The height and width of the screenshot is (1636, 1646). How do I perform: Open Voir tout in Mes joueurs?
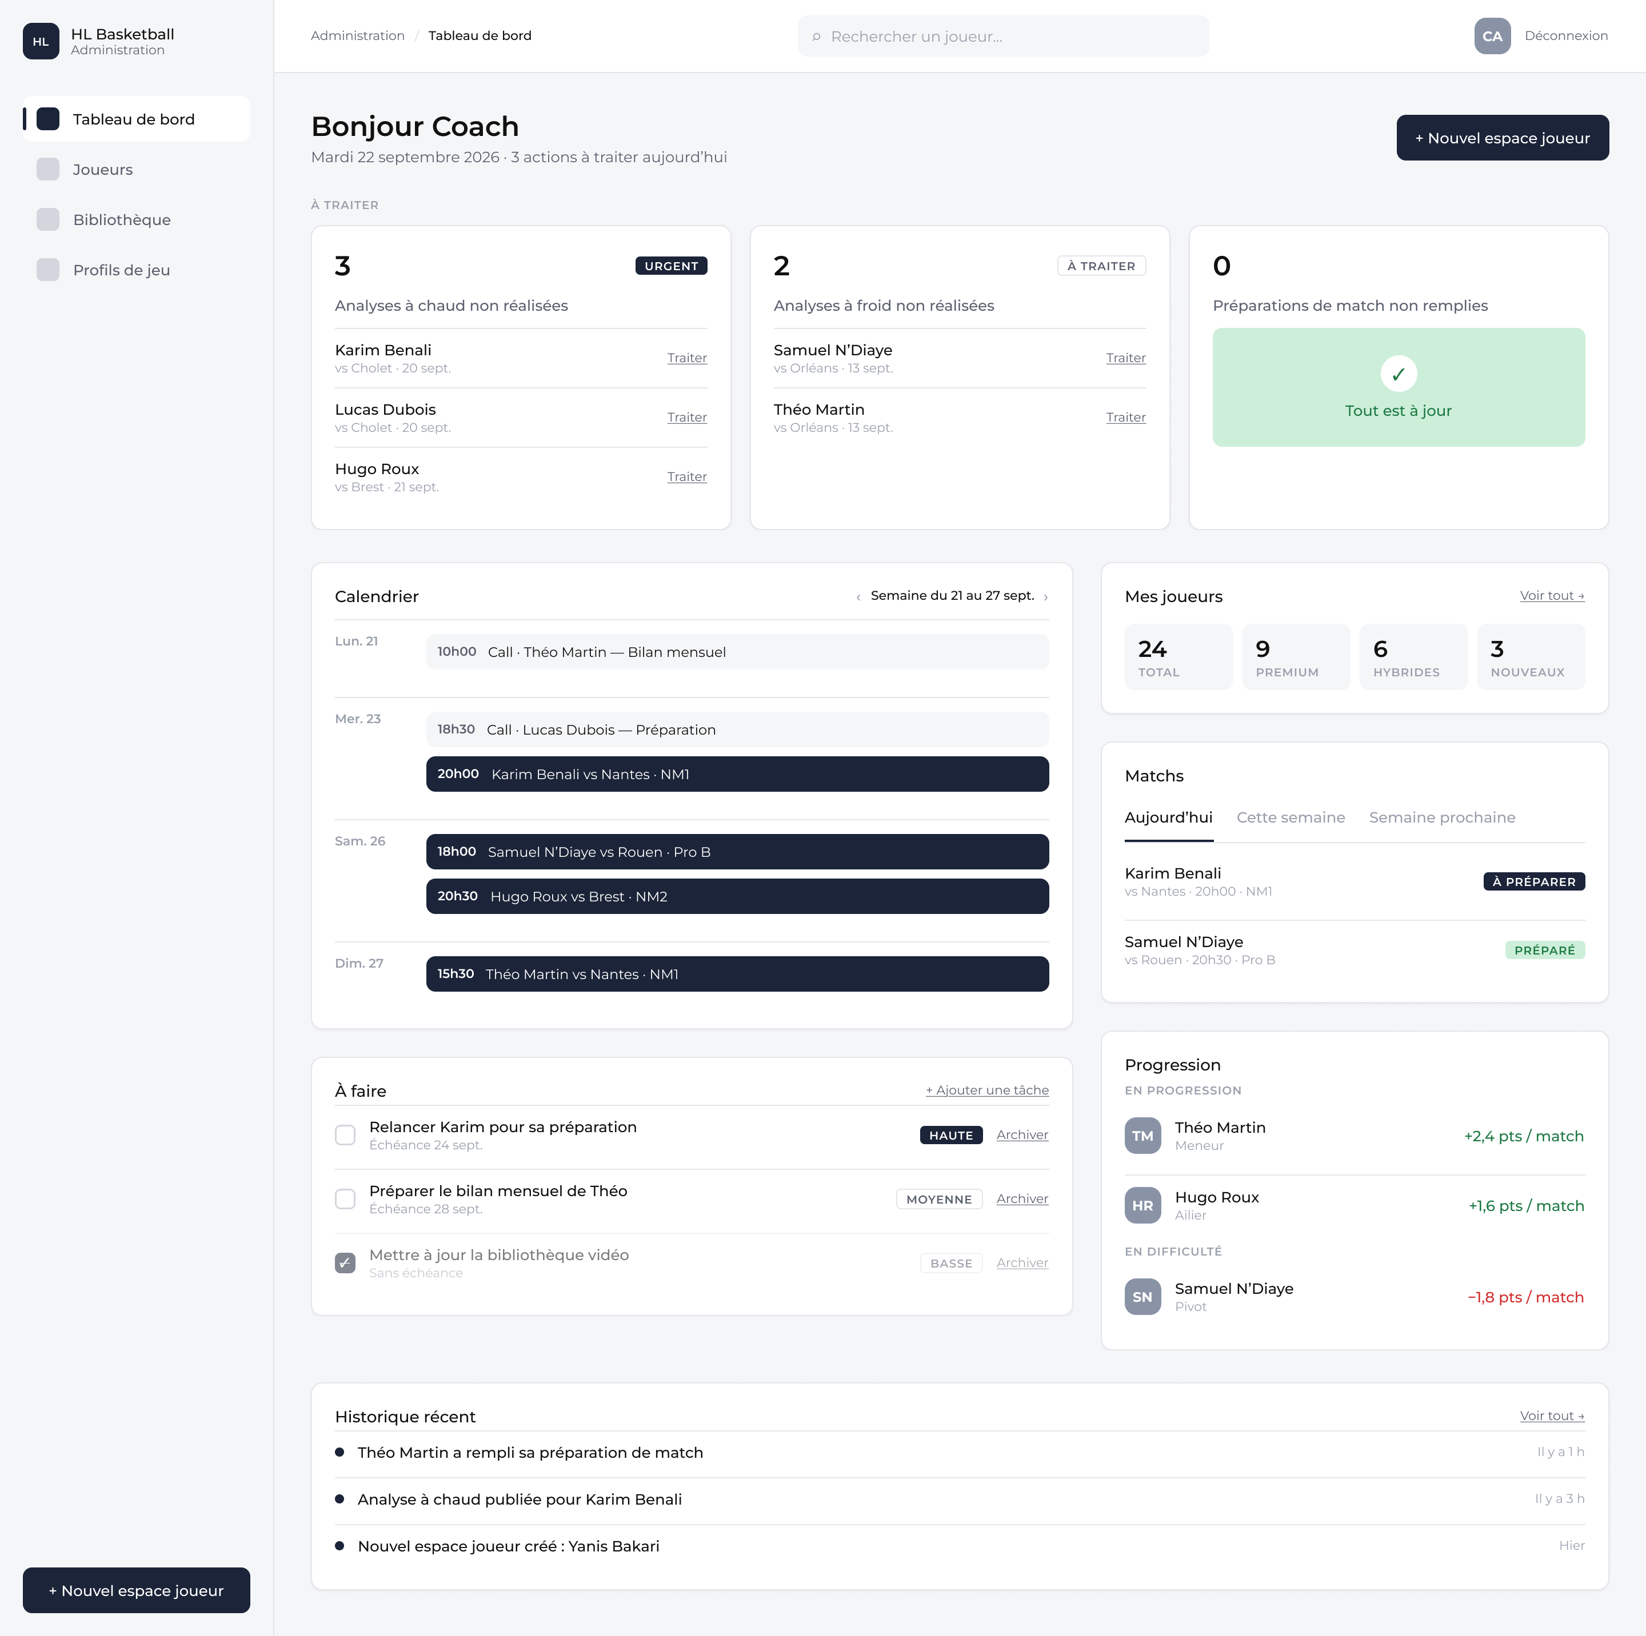pos(1552,595)
